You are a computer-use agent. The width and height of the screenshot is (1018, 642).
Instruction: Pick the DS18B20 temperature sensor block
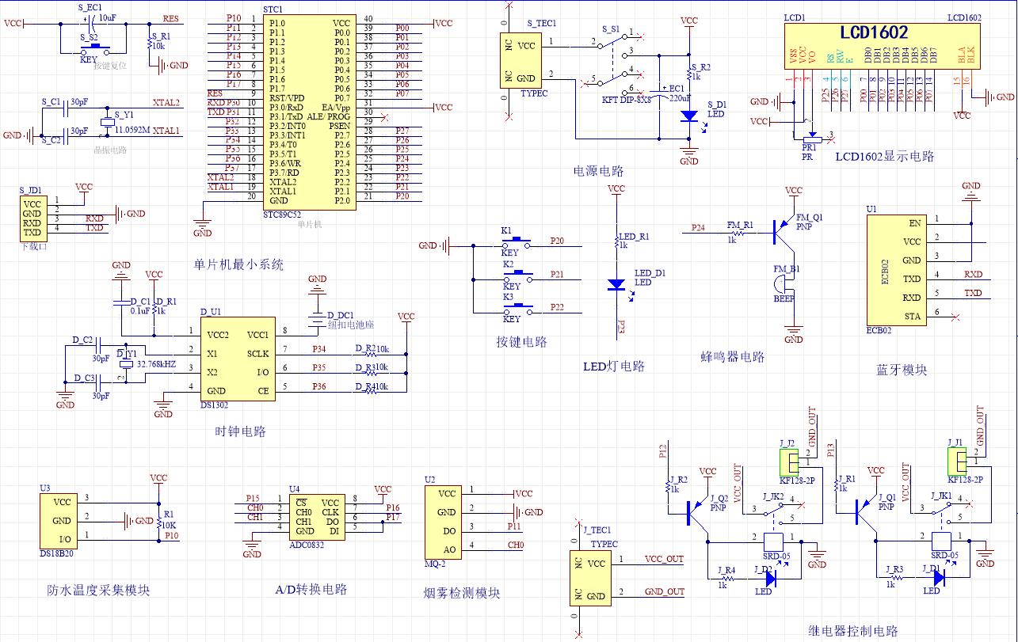coord(62,521)
